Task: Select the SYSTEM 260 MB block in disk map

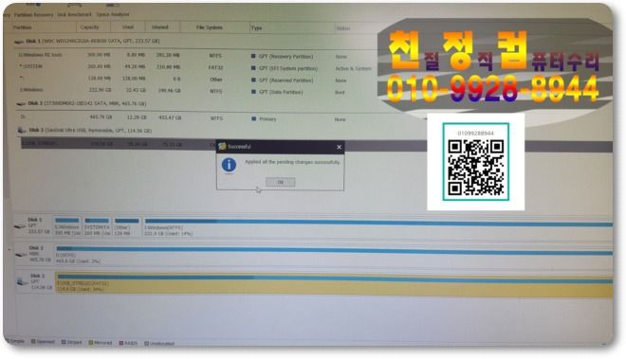Action: [97, 226]
